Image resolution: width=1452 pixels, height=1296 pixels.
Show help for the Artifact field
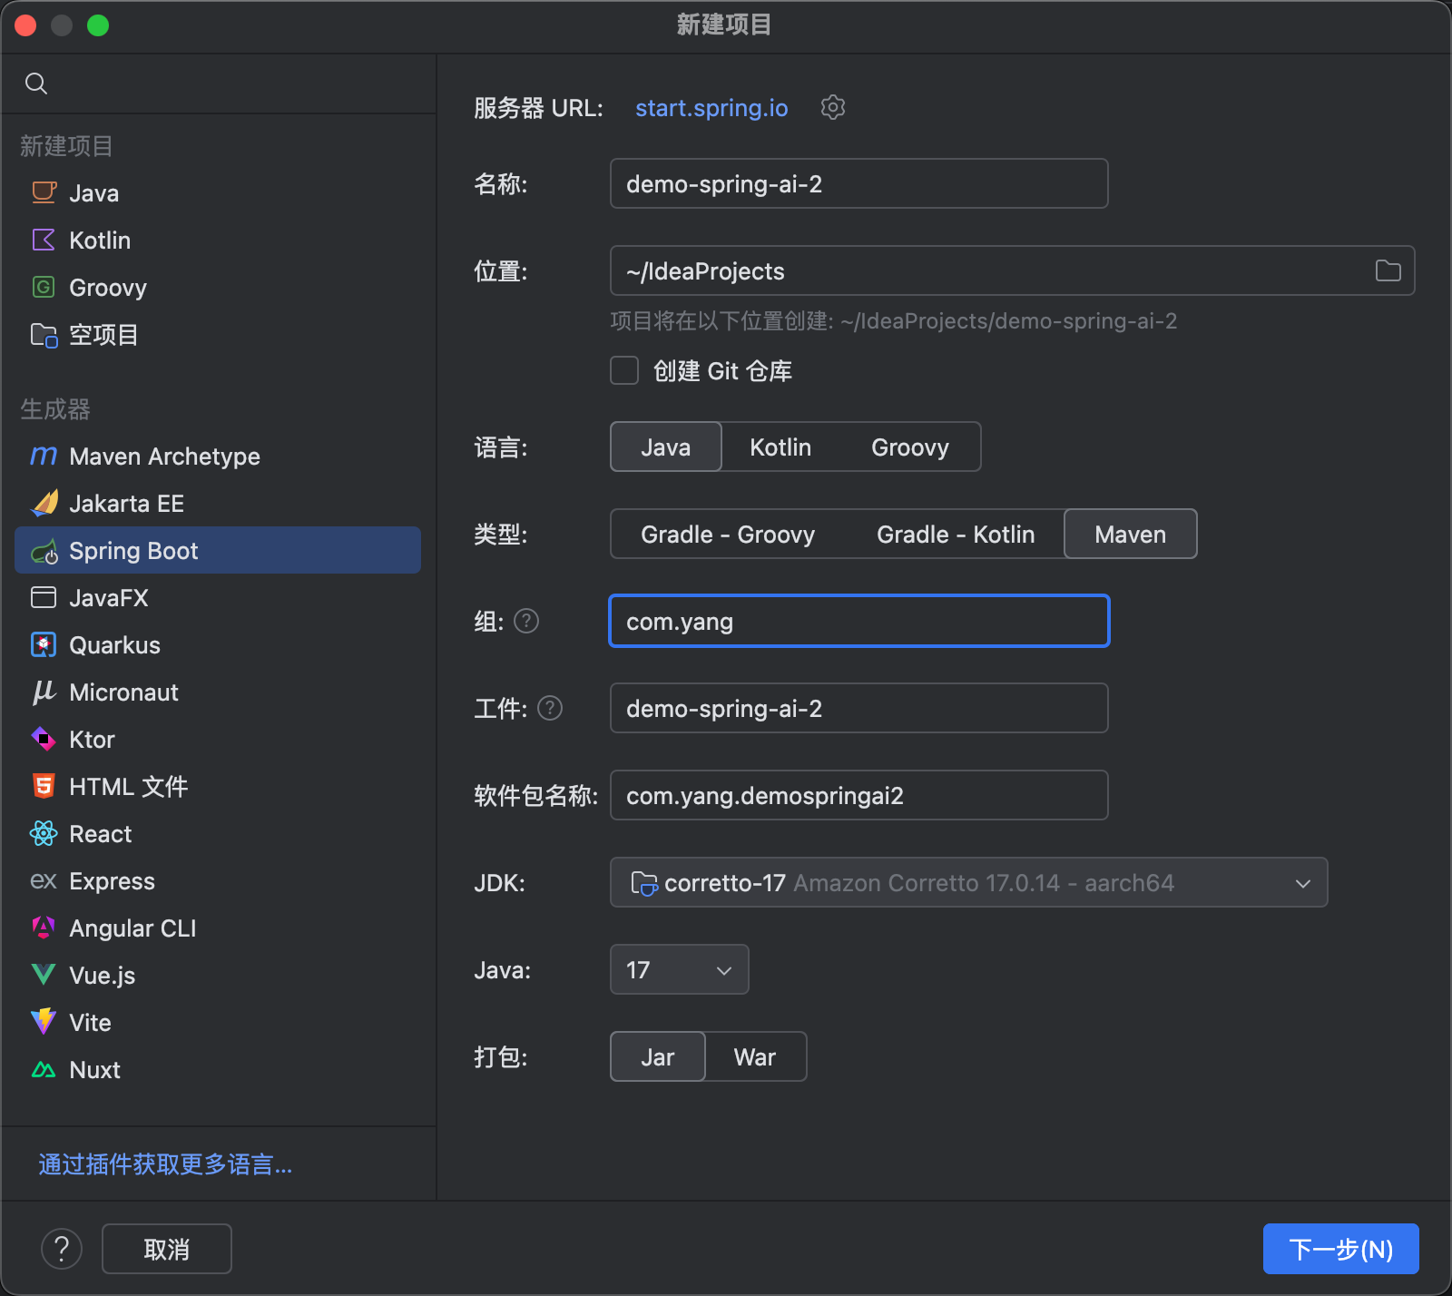coord(550,708)
